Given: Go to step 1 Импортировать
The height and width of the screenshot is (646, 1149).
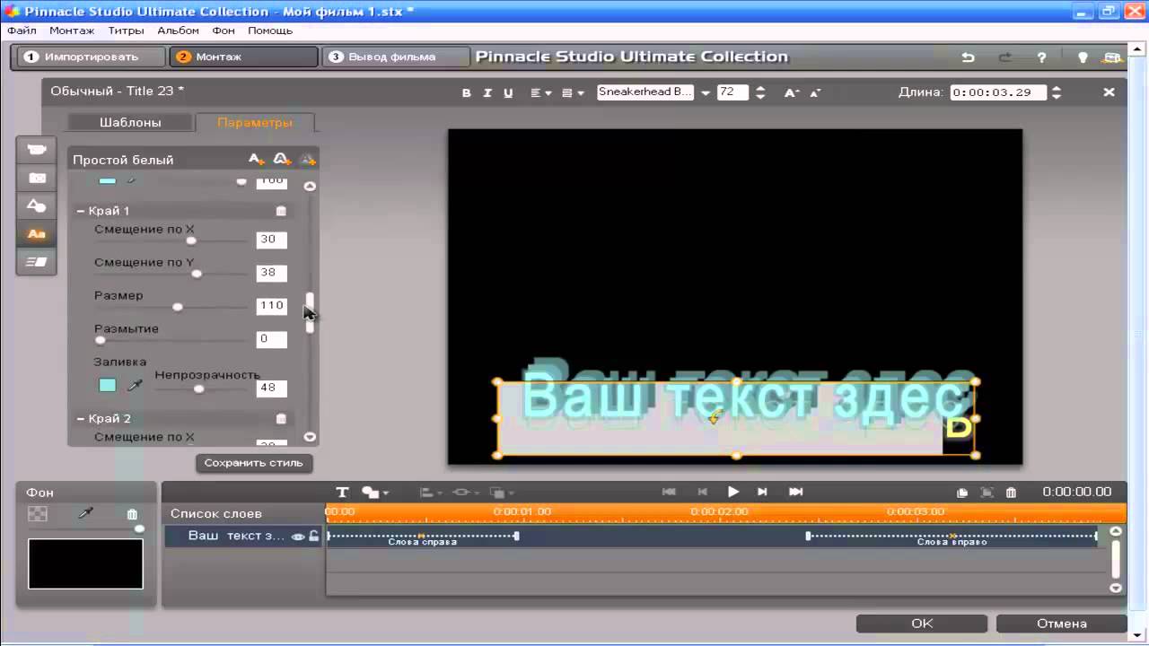Looking at the screenshot, I should coord(91,57).
